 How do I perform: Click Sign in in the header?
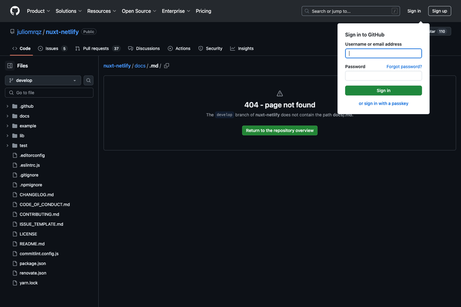414,11
